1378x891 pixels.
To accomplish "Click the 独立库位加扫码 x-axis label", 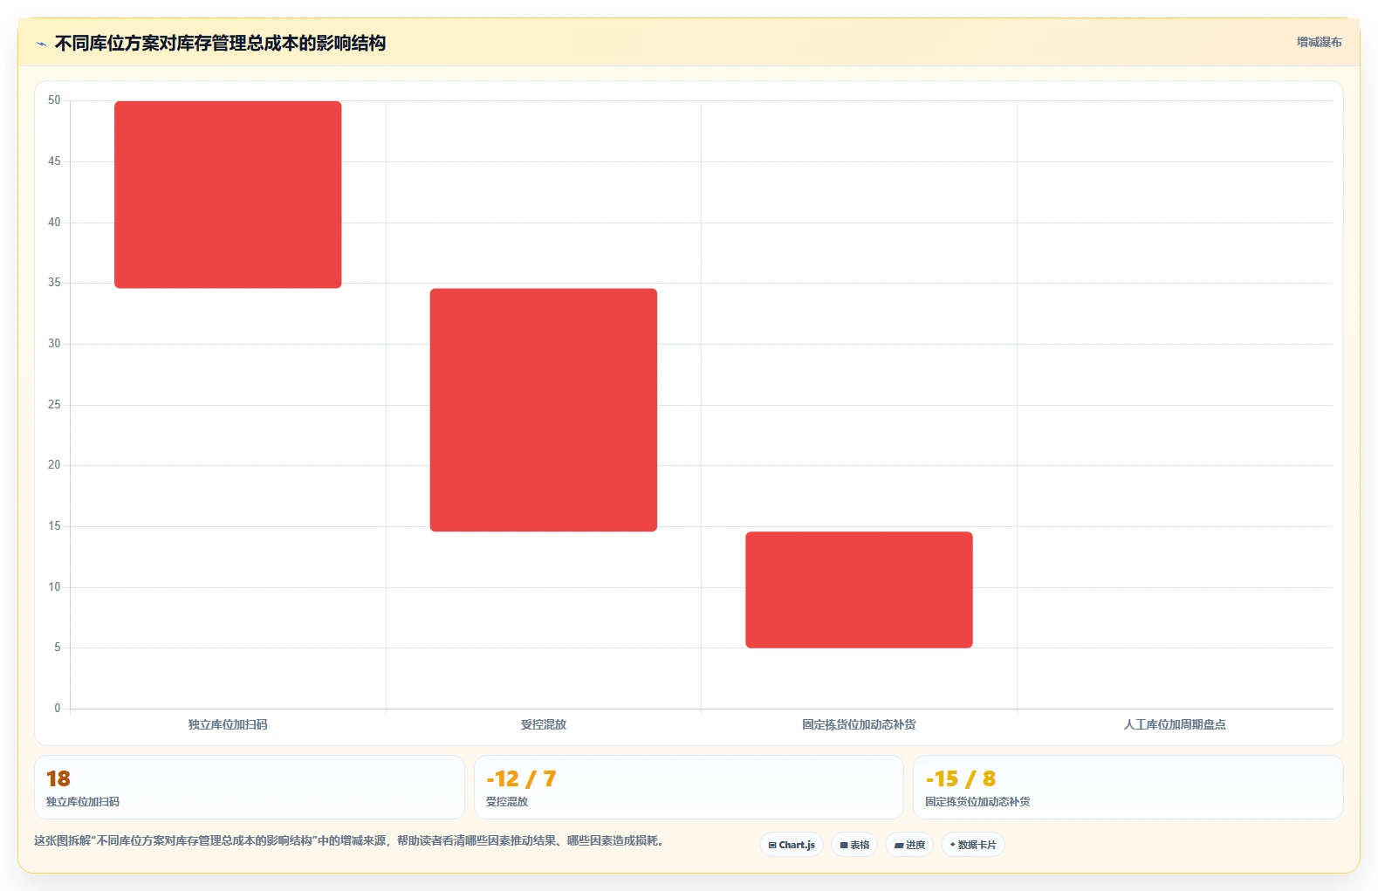I will (228, 724).
